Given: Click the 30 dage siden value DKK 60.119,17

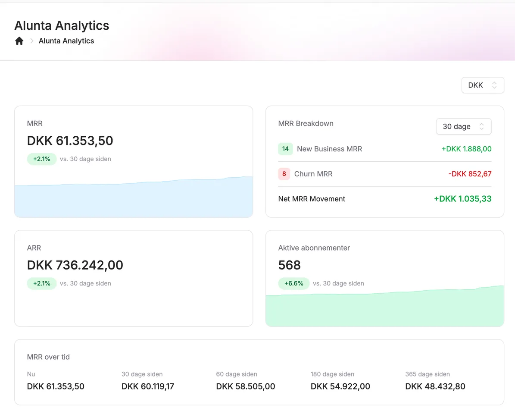Looking at the screenshot, I should [148, 386].
